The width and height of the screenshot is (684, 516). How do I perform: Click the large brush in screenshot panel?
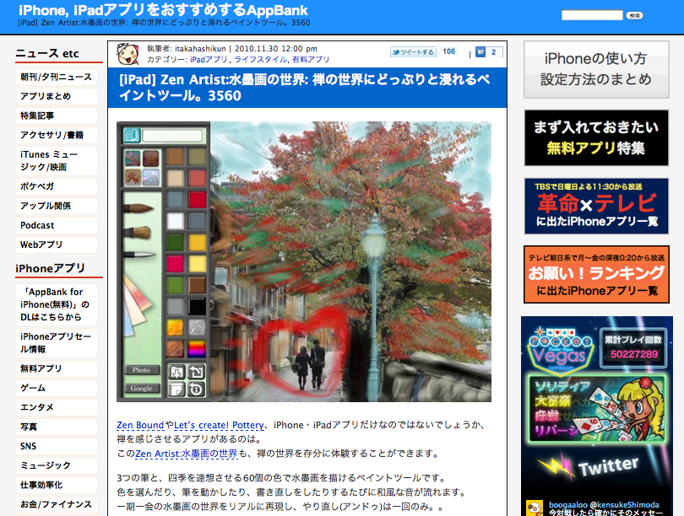tap(139, 208)
